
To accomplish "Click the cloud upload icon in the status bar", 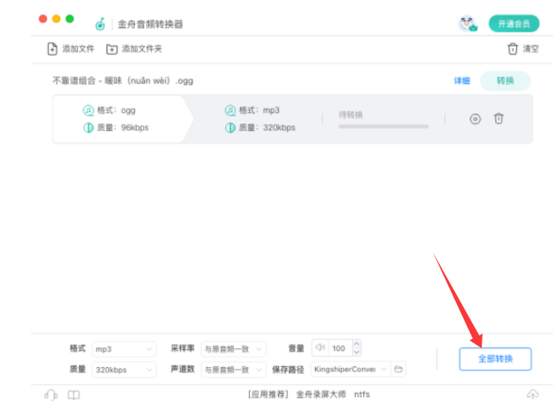I will click(x=532, y=395).
